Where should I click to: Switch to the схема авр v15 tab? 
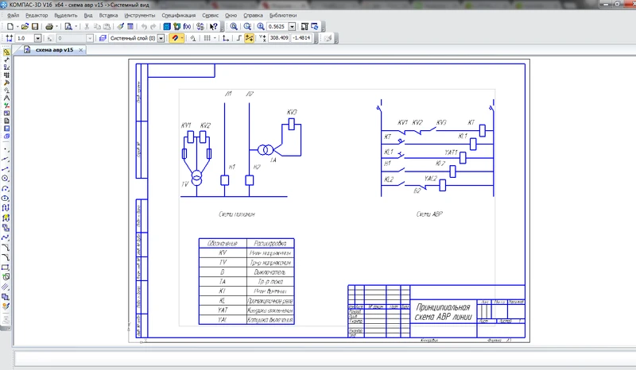click(x=54, y=49)
